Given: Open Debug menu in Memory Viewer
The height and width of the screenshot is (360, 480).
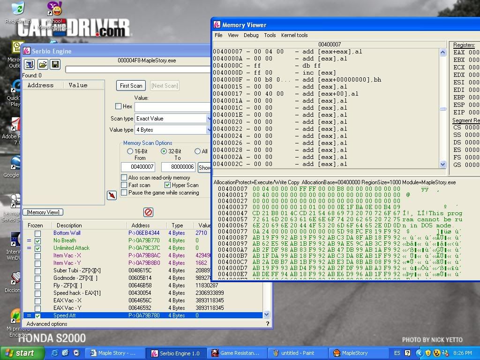Looking at the screenshot, I should [x=251, y=35].
